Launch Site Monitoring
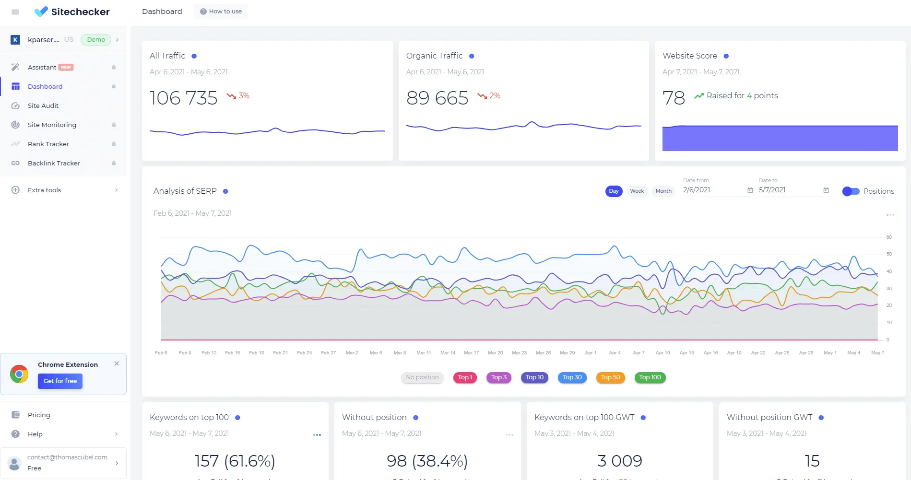 click(x=51, y=125)
